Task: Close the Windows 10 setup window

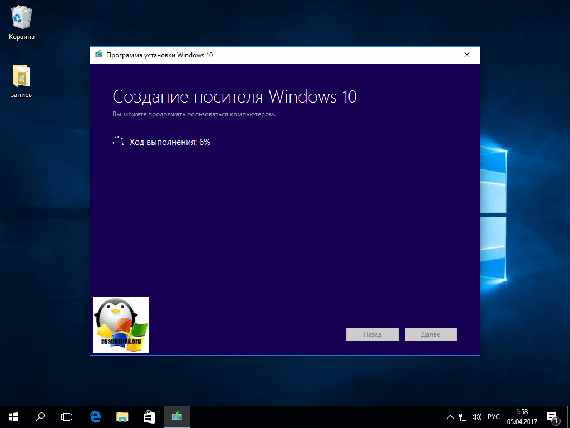Action: [x=467, y=55]
